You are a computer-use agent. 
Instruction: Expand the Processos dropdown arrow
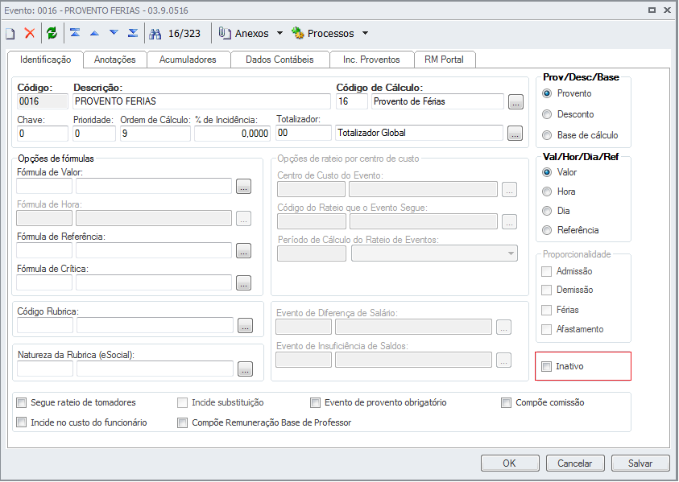pos(365,33)
